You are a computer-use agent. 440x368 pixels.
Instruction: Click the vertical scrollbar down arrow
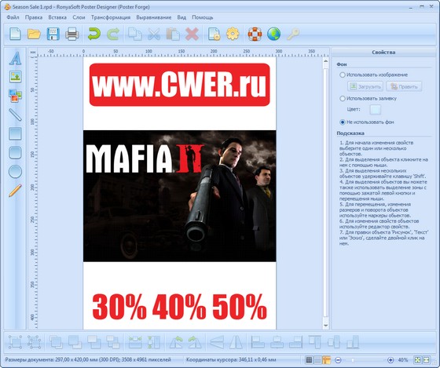pyautogui.click(x=325, y=326)
